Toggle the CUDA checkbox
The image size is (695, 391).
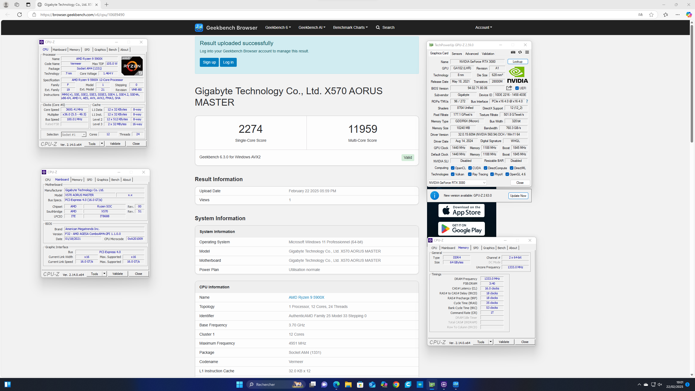[x=470, y=168]
